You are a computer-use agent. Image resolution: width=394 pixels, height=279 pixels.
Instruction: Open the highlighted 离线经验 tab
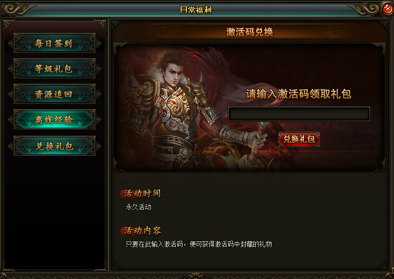[x=54, y=119]
